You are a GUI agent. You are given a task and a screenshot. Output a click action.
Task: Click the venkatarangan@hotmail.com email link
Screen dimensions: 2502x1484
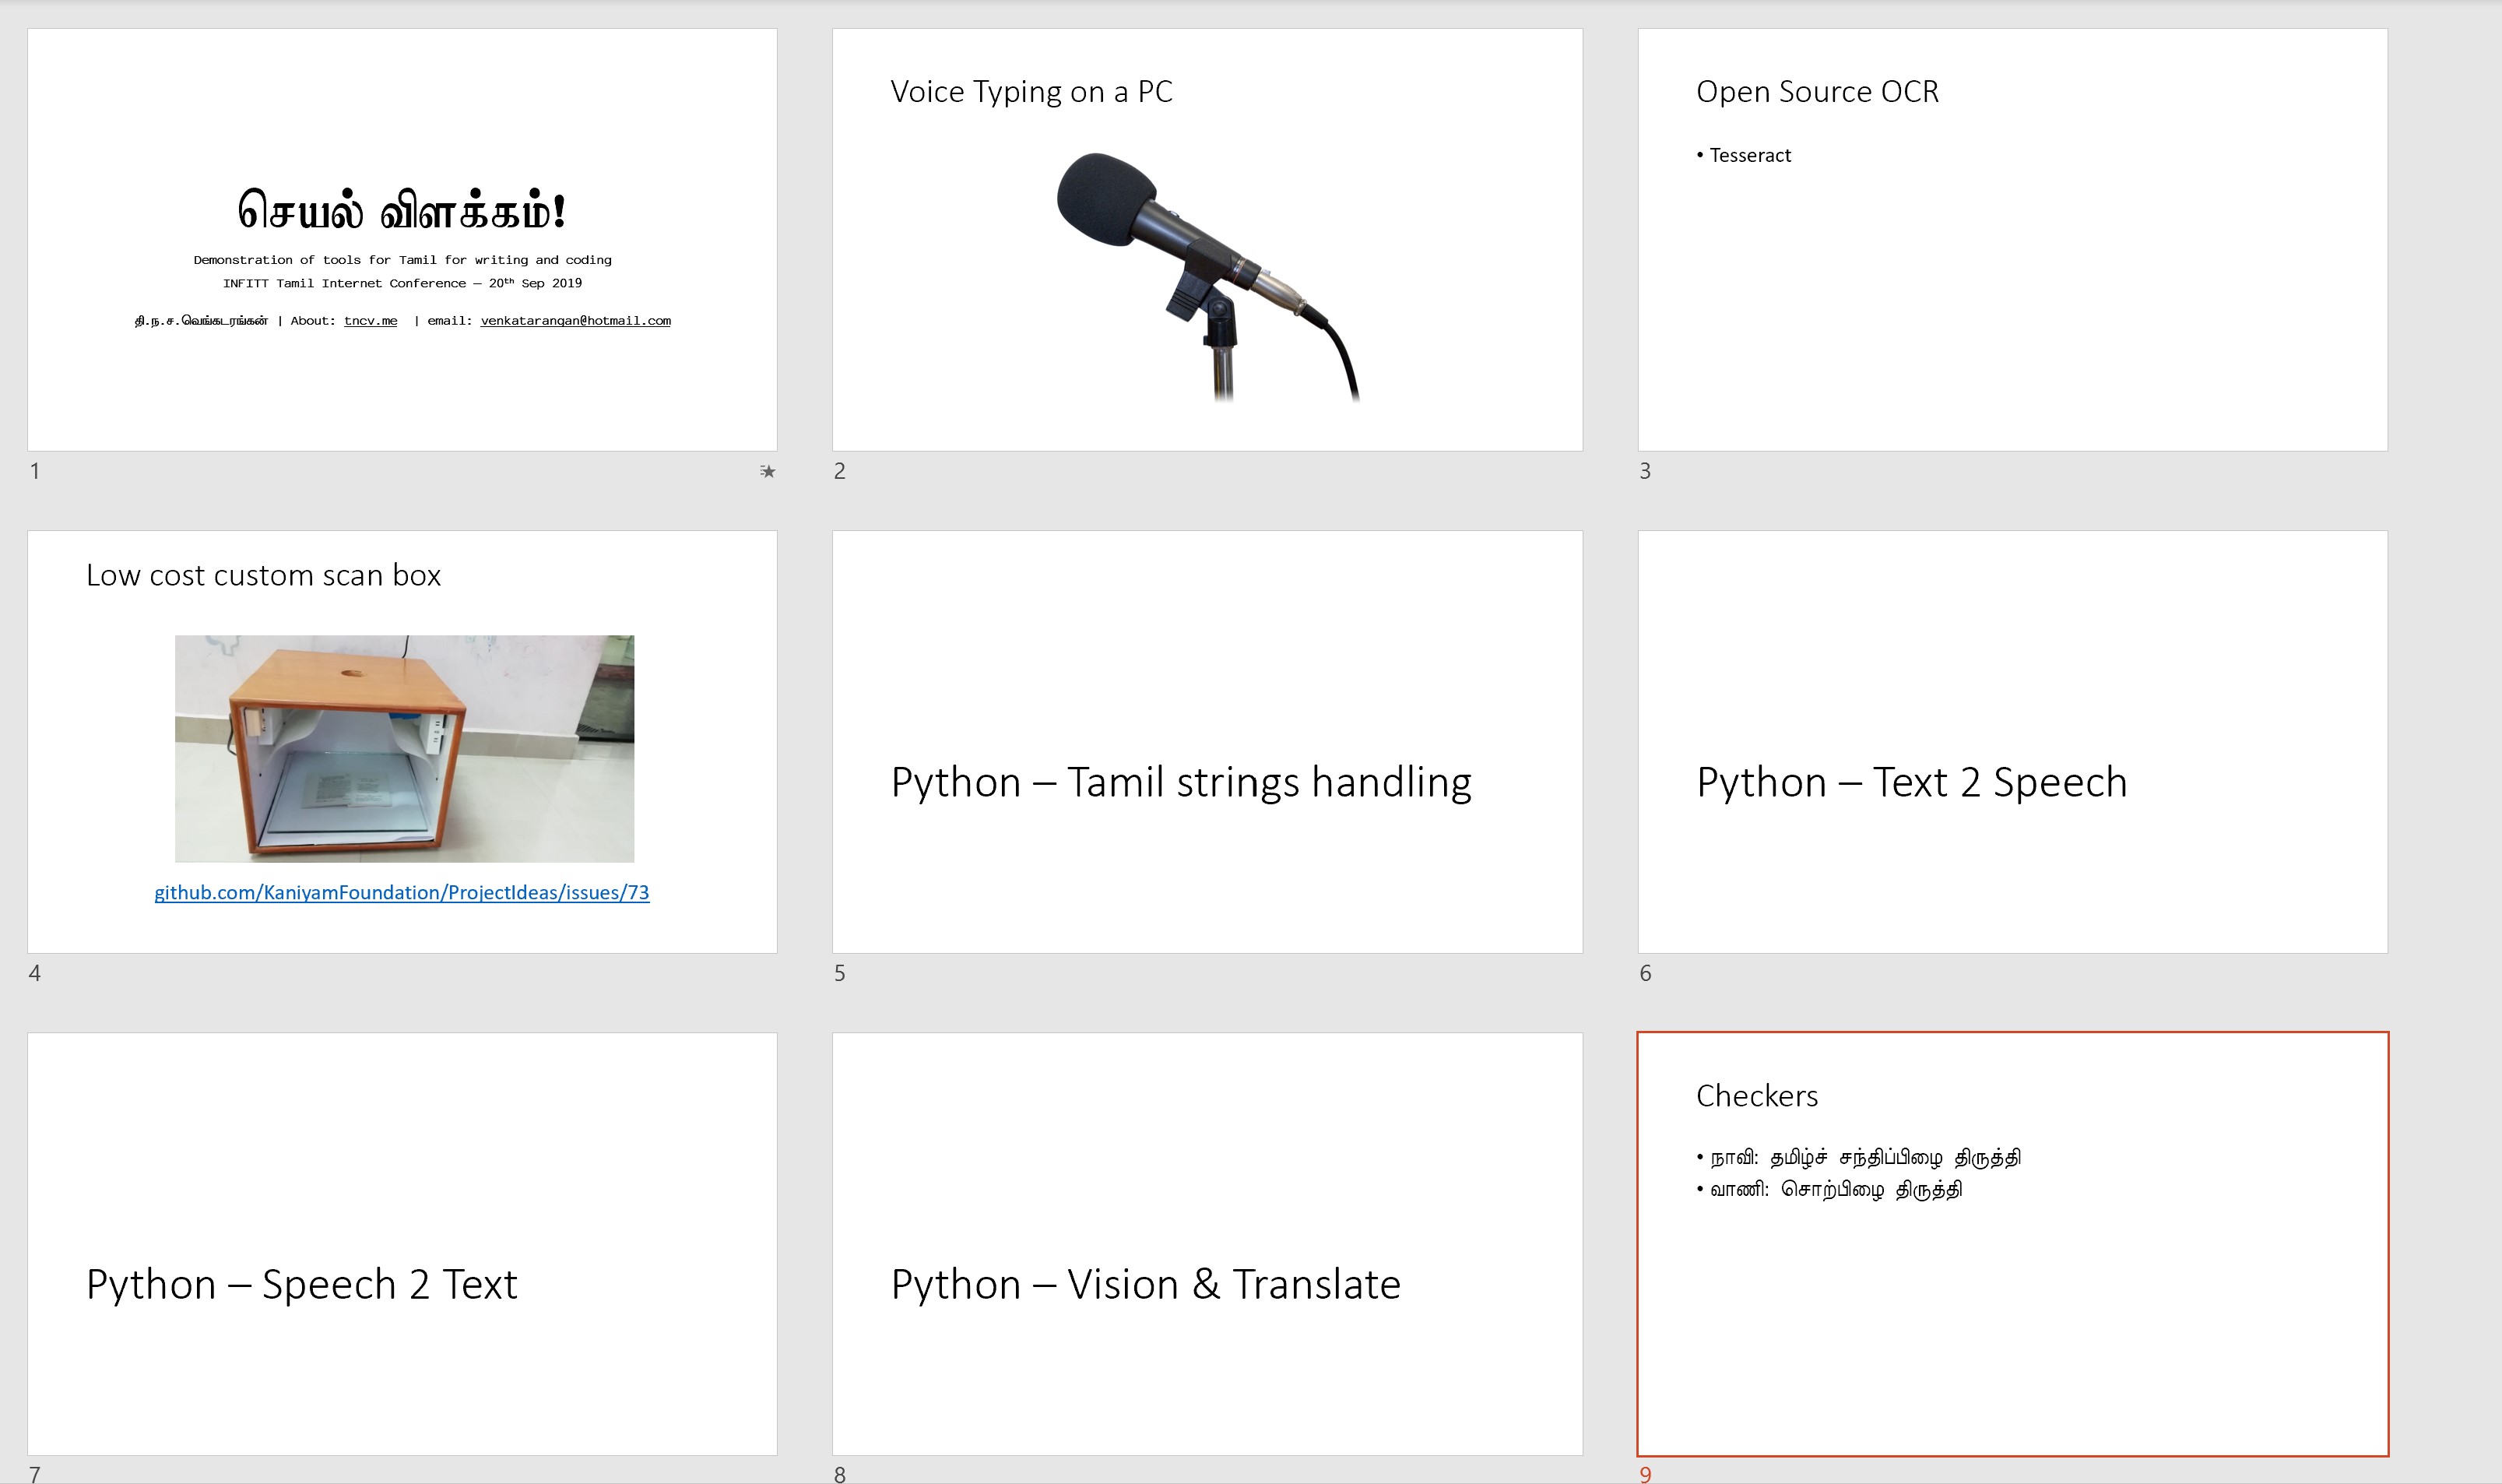575,321
